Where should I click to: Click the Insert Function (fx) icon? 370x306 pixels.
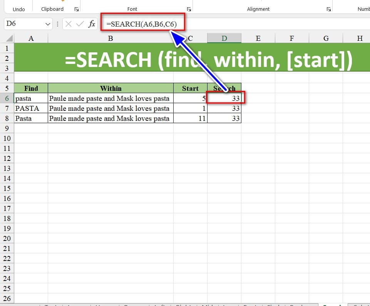(92, 23)
